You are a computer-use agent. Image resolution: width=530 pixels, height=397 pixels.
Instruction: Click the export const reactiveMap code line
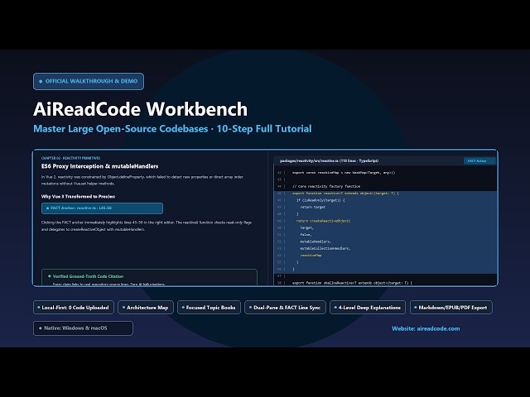(x=344, y=173)
